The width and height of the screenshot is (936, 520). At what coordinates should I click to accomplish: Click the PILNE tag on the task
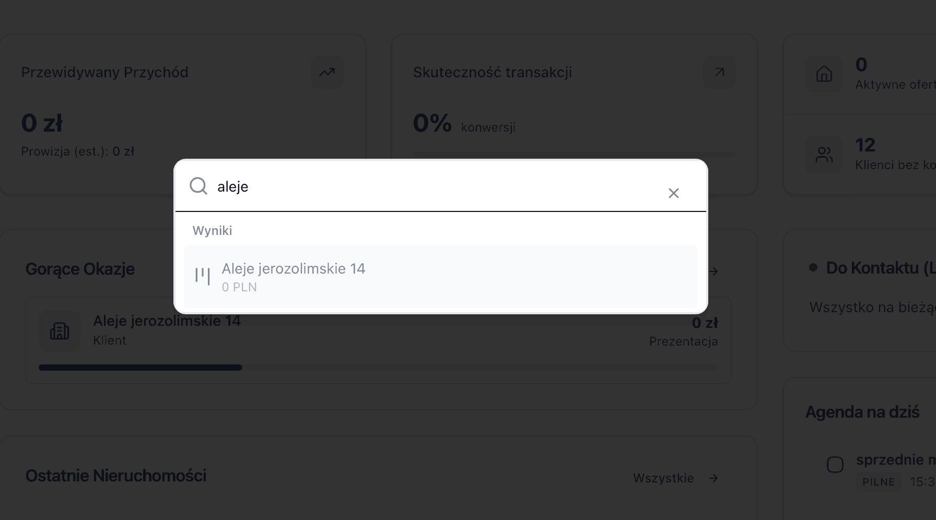(878, 482)
